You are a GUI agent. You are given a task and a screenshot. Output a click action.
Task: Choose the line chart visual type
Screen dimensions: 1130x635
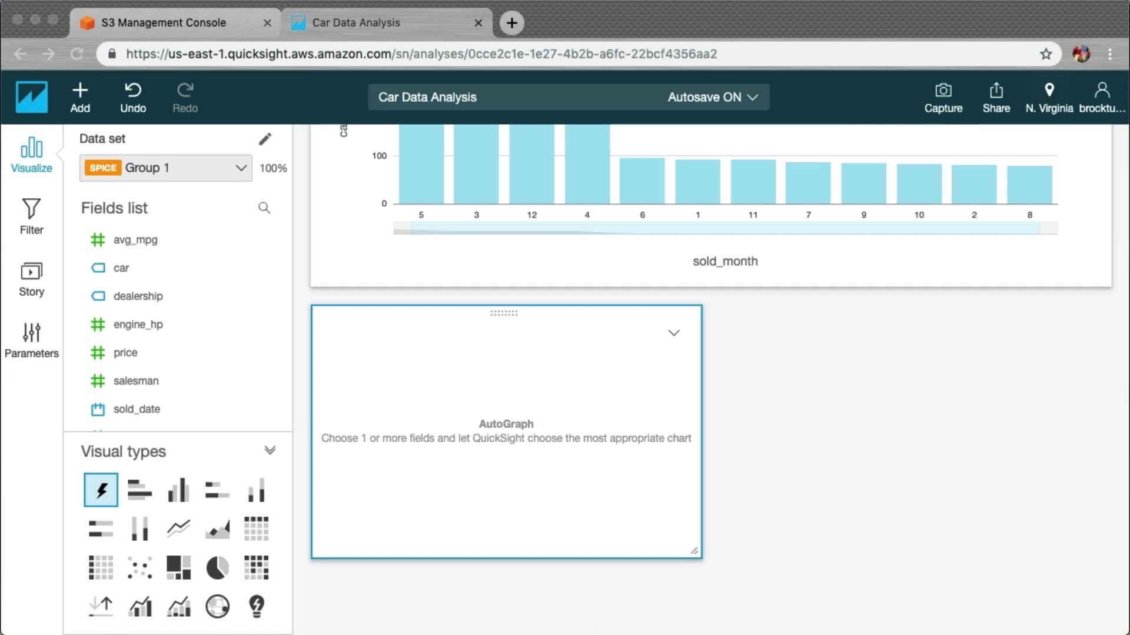(x=178, y=529)
